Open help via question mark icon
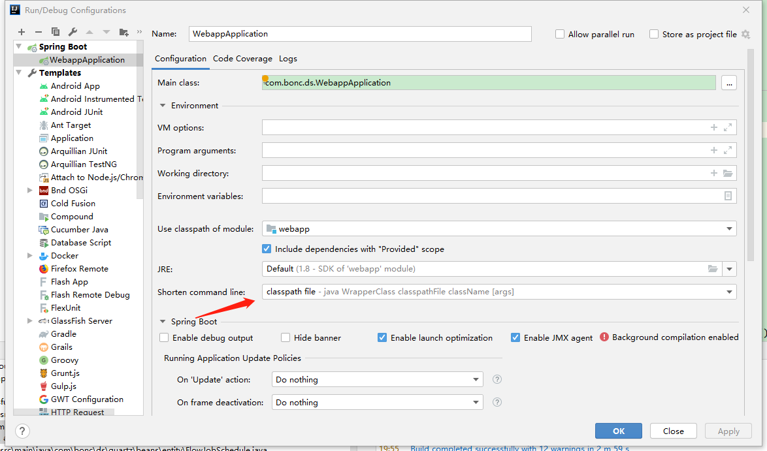The width and height of the screenshot is (767, 451). (x=22, y=431)
